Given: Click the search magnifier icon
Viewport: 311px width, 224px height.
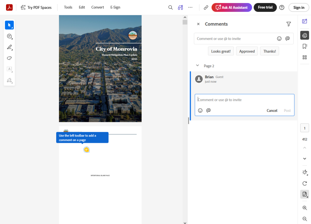Looking at the screenshot, I should click(170, 7).
